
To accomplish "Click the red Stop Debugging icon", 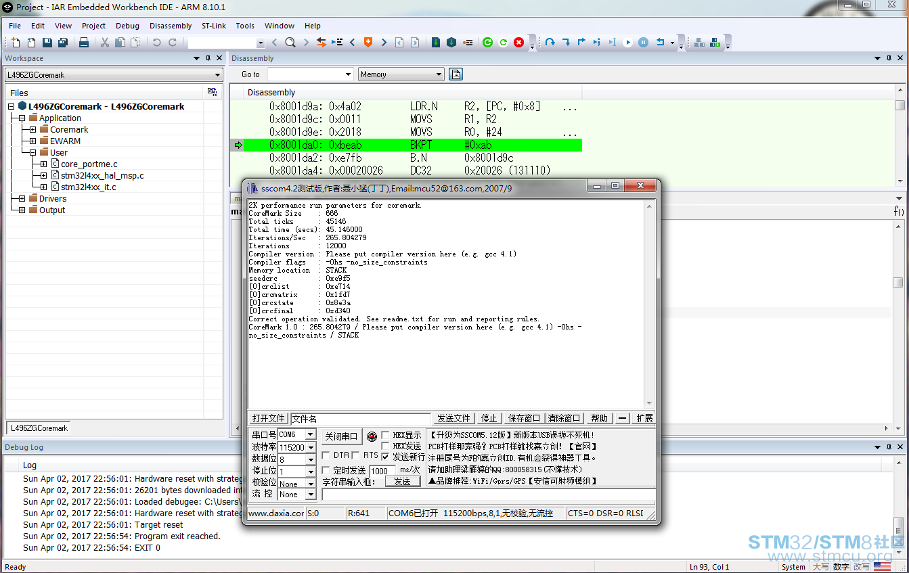I will pyautogui.click(x=519, y=43).
